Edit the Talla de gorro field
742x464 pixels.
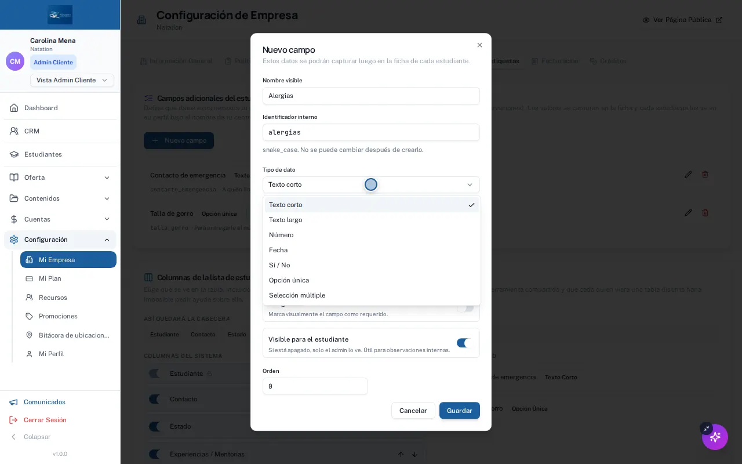pyautogui.click(x=688, y=212)
